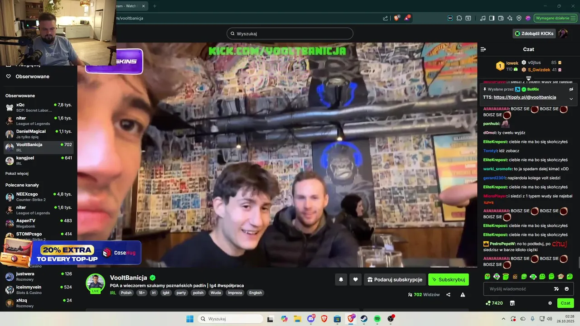Expand followed list with Pokaż więcej

click(17, 173)
